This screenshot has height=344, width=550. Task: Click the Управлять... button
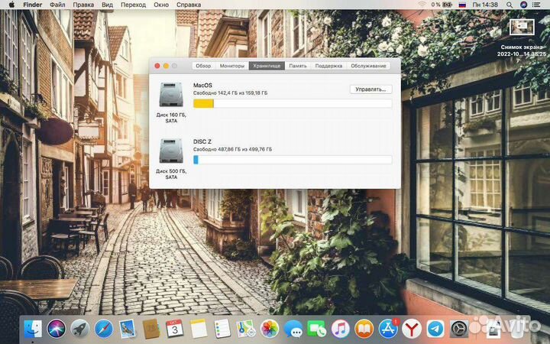[370, 89]
